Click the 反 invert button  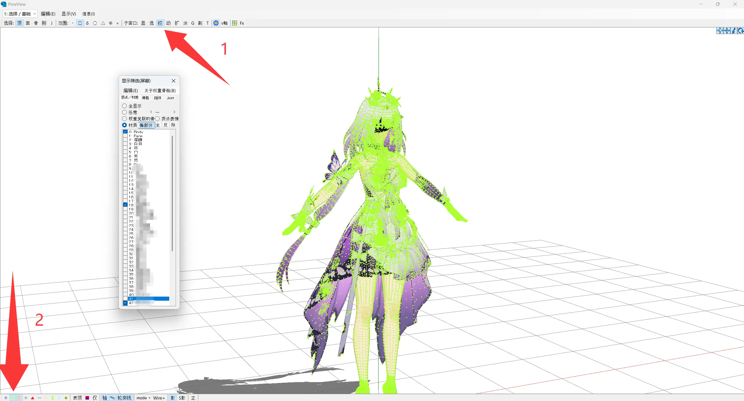click(x=165, y=125)
